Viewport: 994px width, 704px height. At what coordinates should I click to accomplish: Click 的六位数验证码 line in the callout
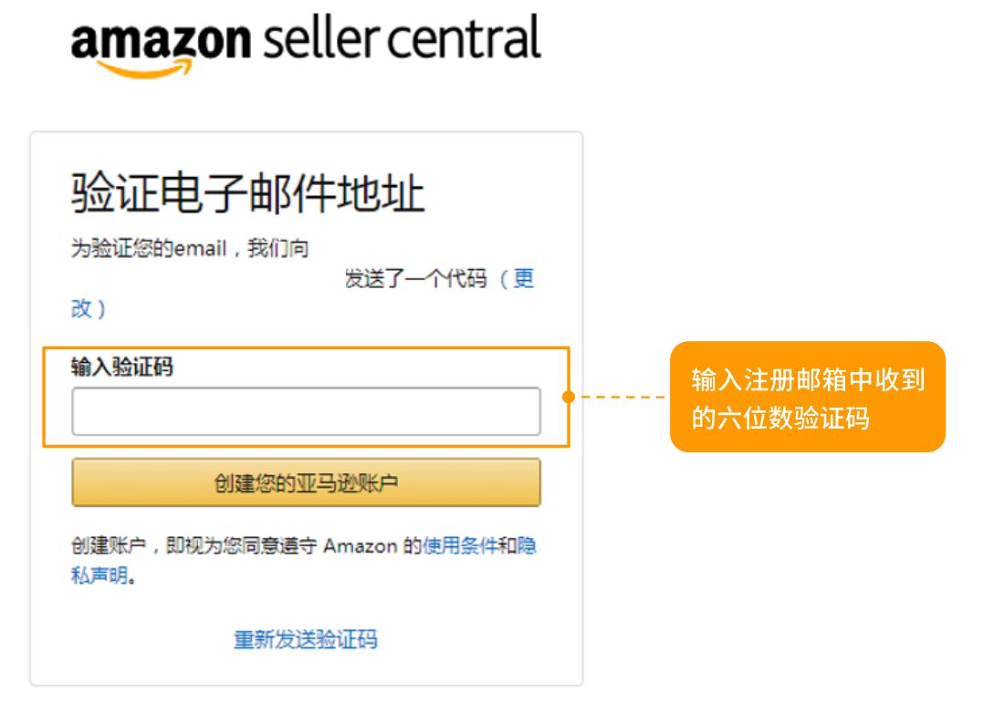pos(780,419)
